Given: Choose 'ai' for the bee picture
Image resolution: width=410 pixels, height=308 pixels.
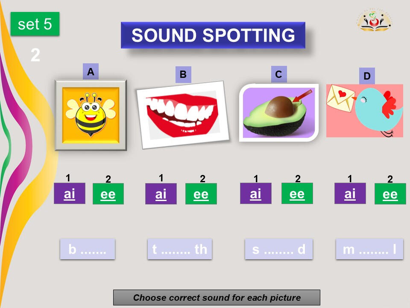Looking at the screenshot, I should point(69,193).
